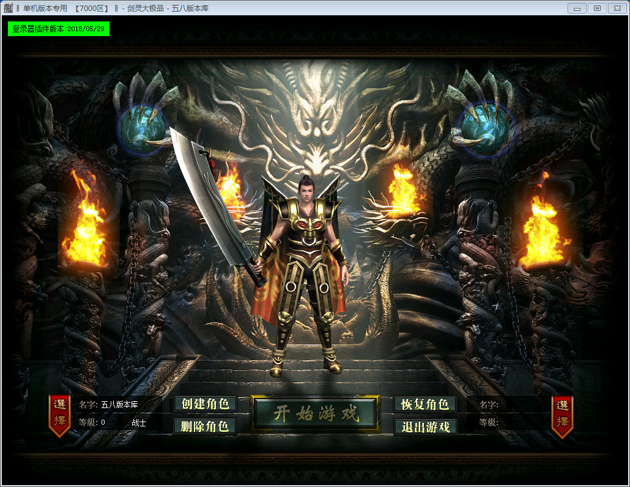Click the green 登录器插件版本 label
Image resolution: width=630 pixels, height=487 pixels.
coord(59,29)
